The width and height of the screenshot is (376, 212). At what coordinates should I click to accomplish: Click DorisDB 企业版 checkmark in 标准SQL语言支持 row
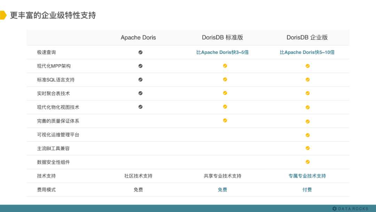308,80
